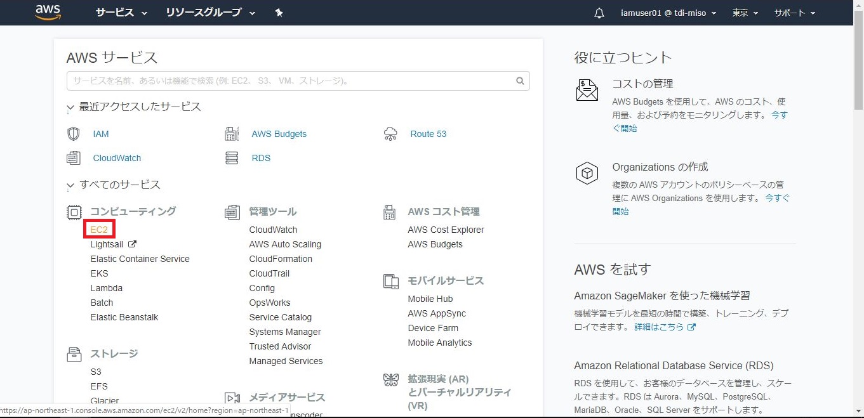Click the service search input field

coord(289,81)
